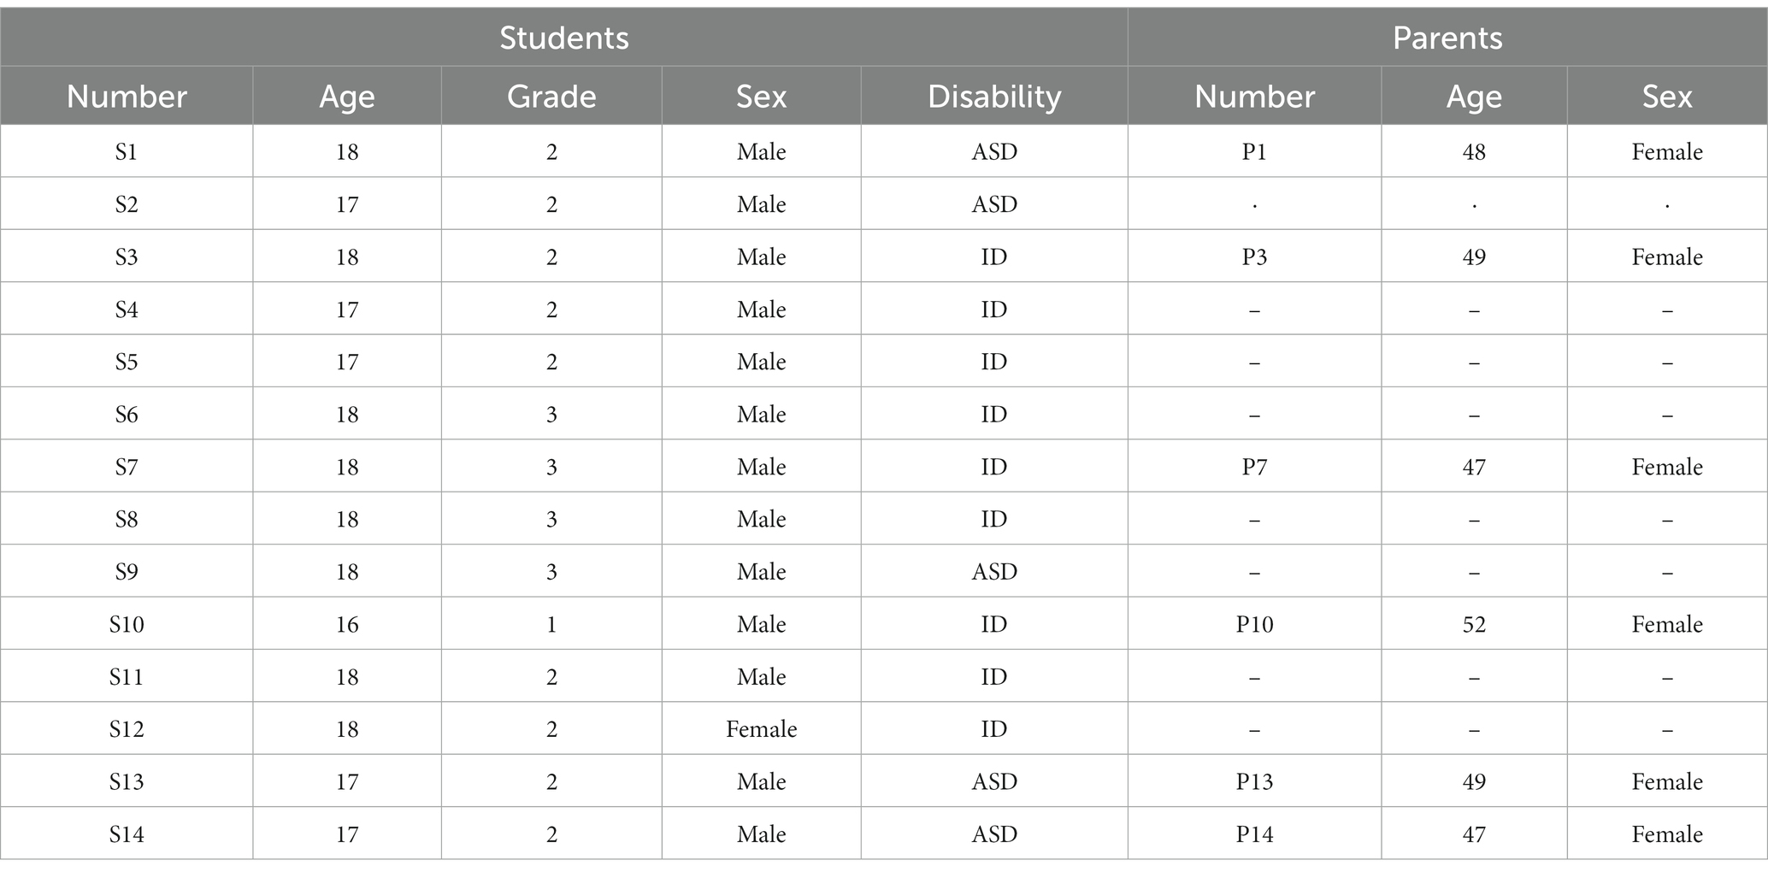Click parent number P13

[1254, 781]
